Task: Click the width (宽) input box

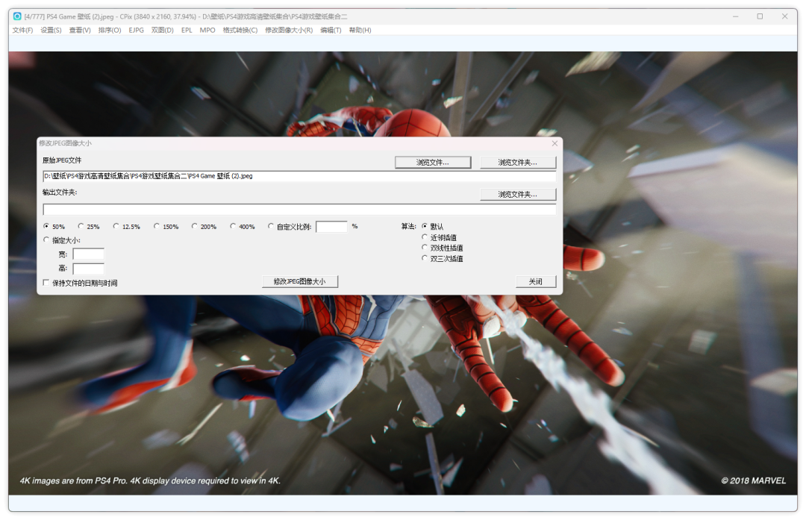Action: (x=88, y=254)
